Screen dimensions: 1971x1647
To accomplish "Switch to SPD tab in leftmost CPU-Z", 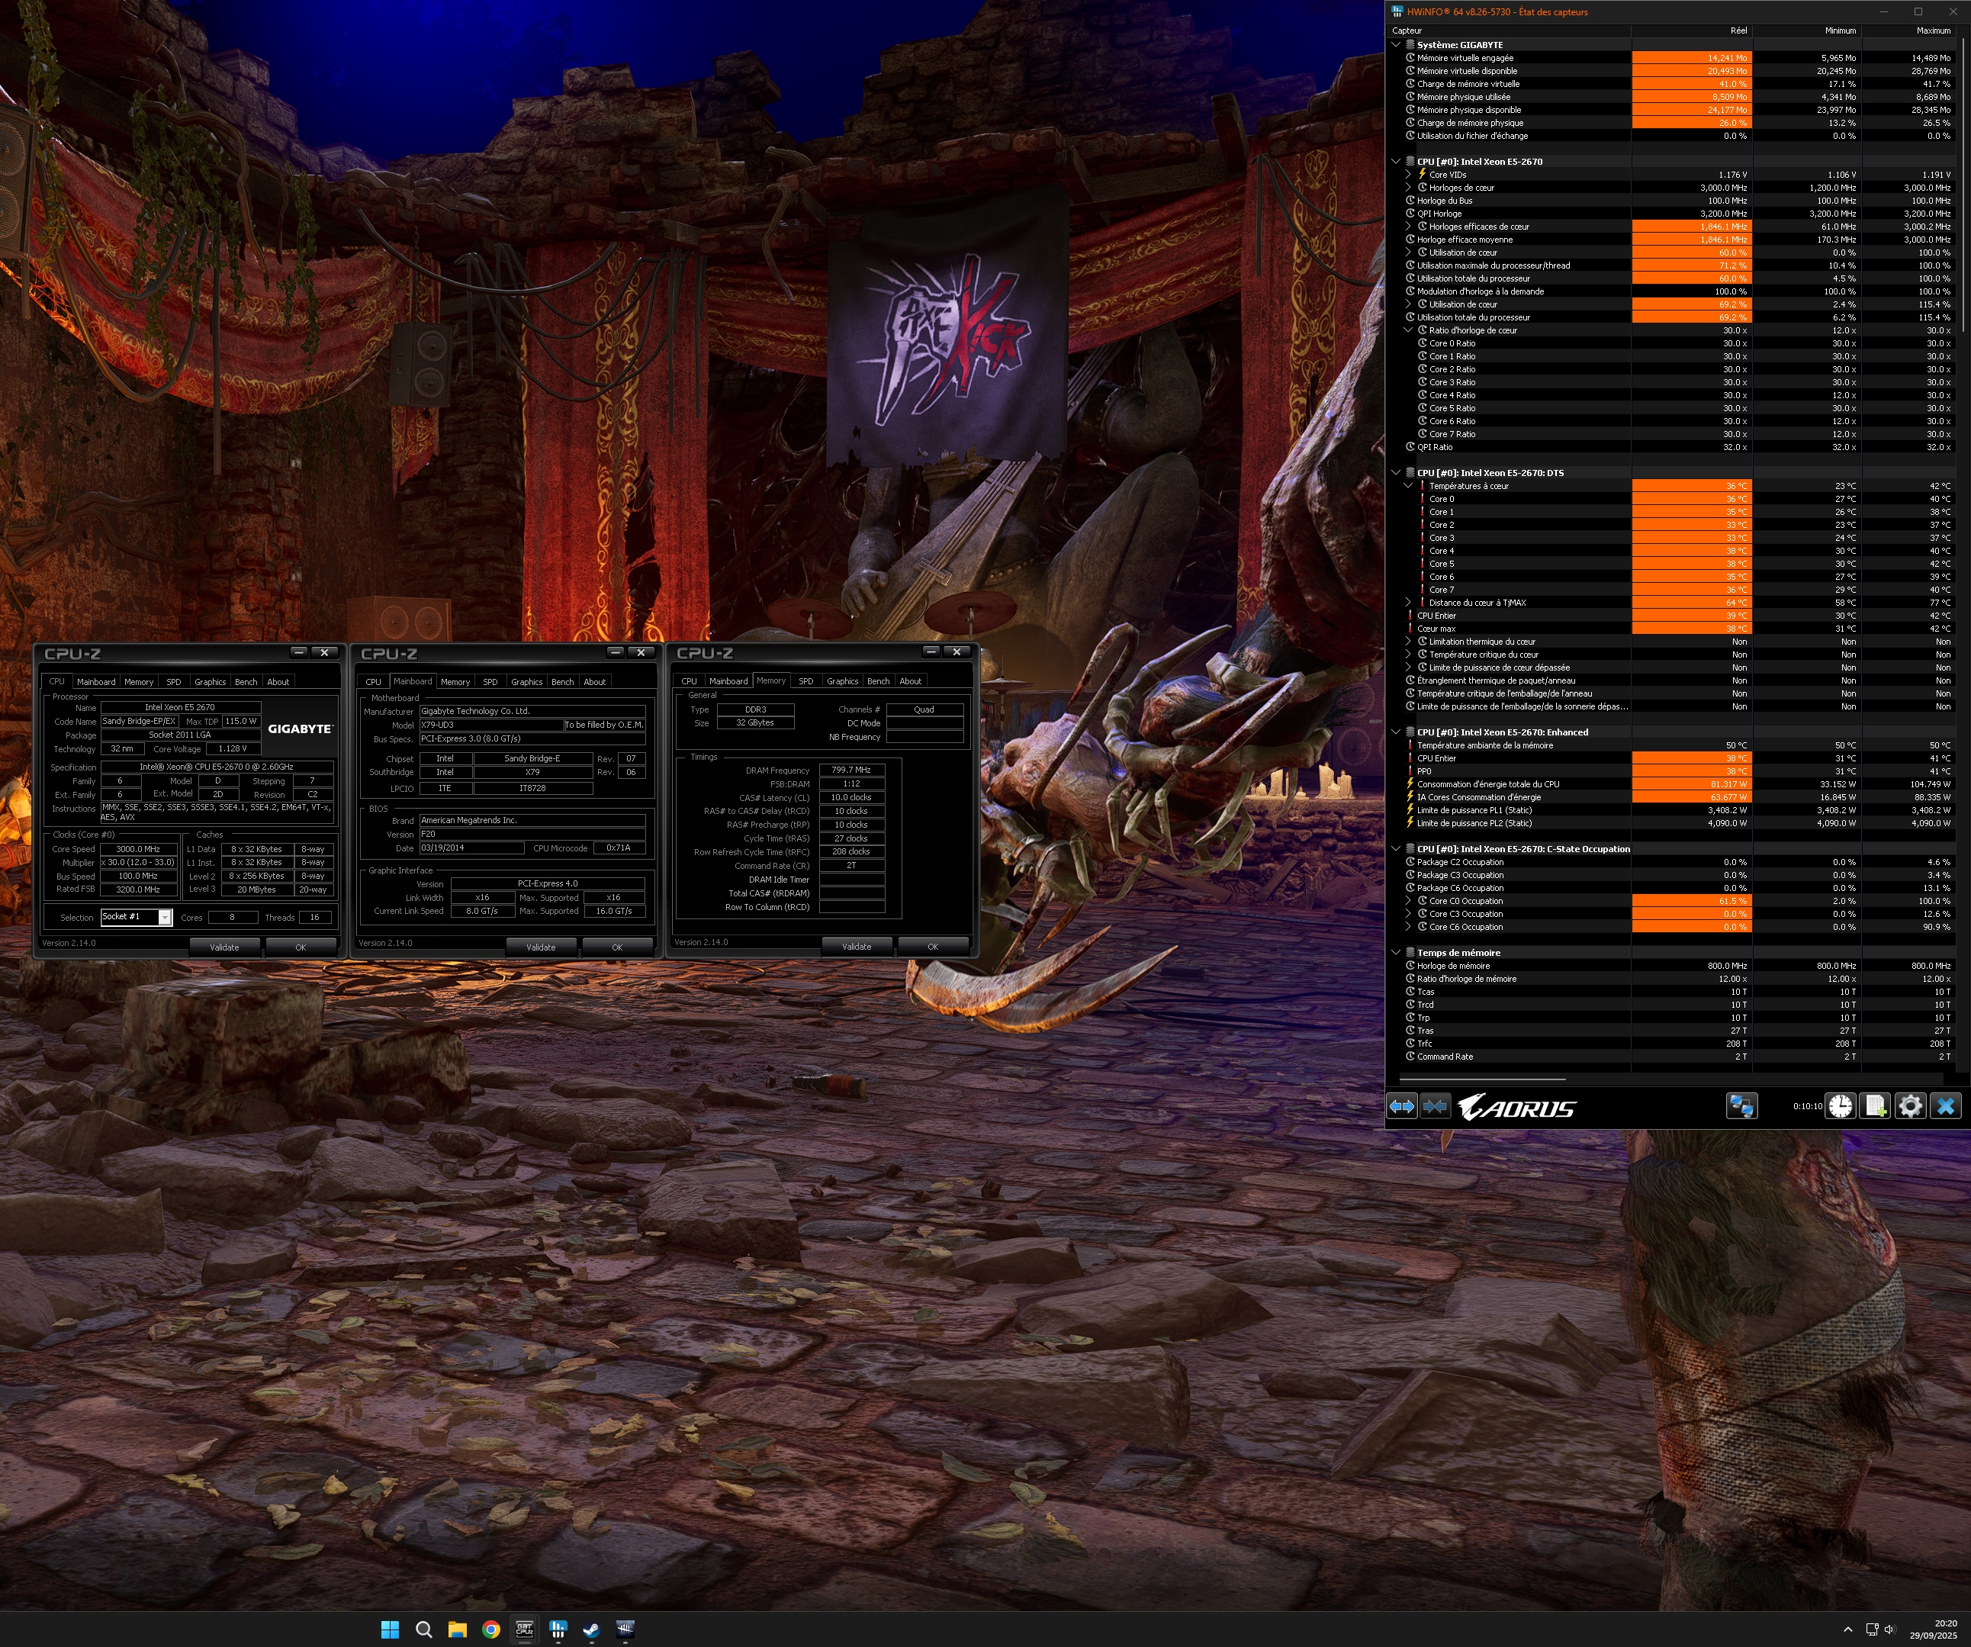I will [174, 682].
